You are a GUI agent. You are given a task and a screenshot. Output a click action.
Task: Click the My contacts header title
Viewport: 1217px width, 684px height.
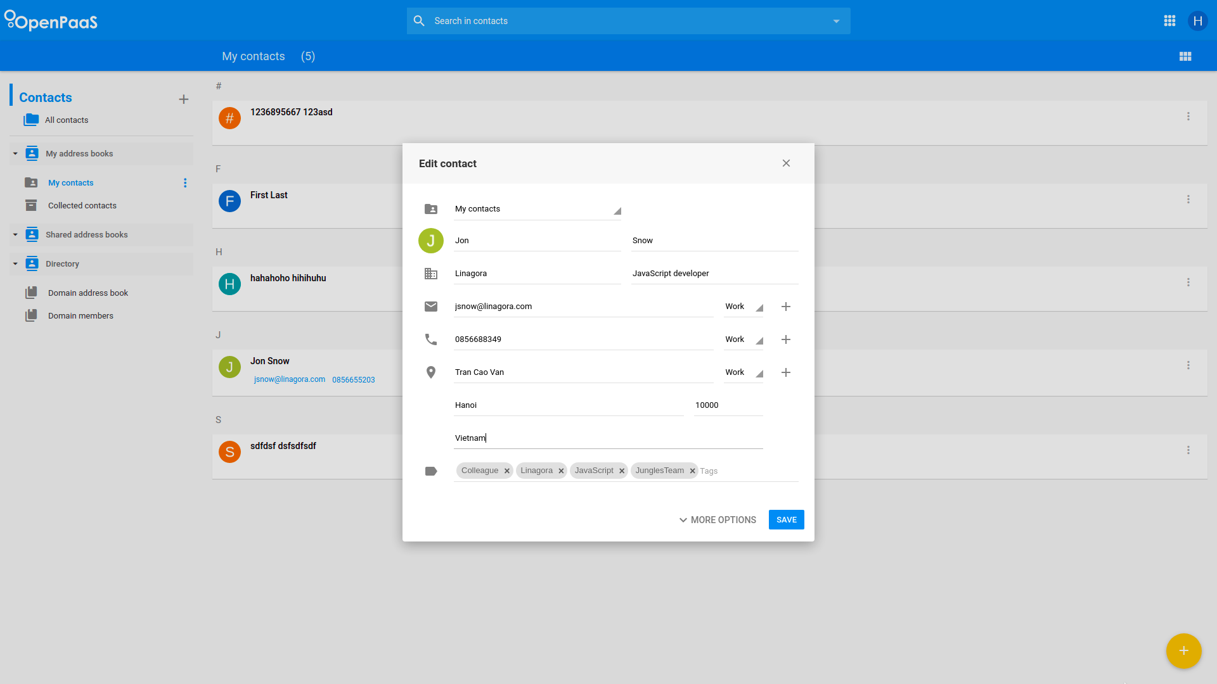[254, 56]
